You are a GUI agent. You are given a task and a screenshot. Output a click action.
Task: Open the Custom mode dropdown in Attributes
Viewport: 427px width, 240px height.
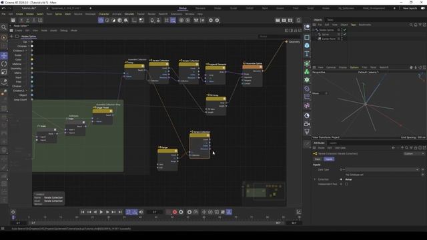414,153
